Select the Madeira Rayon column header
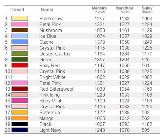Screen dimensions: 164x137 click(99, 9)
